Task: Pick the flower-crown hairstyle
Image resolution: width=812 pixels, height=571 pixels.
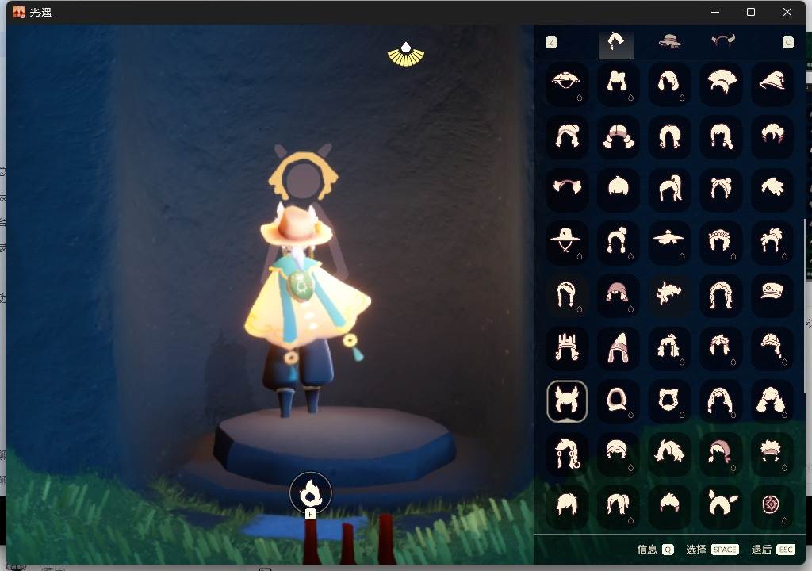Action: click(720, 242)
